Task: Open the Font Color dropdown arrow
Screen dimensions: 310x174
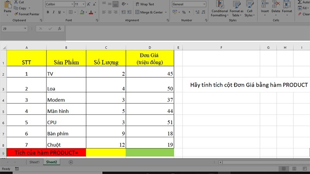Action: [95, 12]
